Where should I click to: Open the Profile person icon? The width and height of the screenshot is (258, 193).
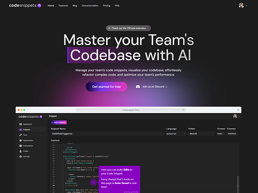20,151
